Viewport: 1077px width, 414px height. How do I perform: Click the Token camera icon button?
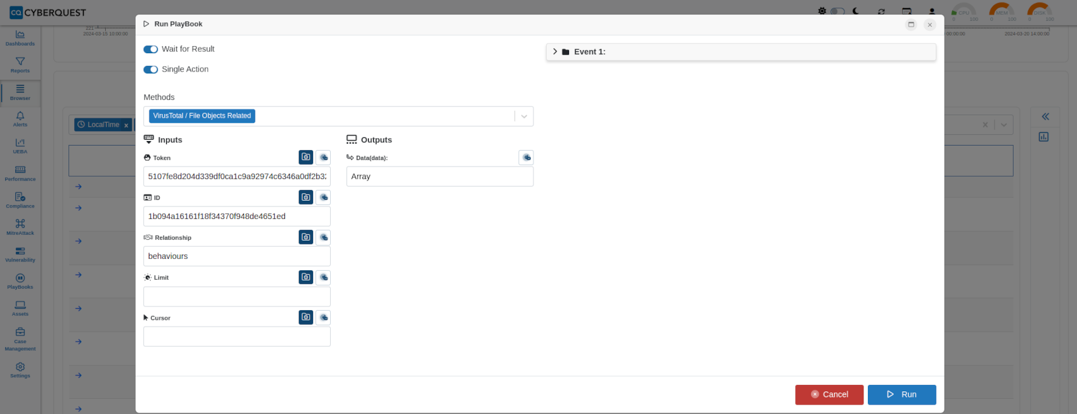tap(306, 157)
